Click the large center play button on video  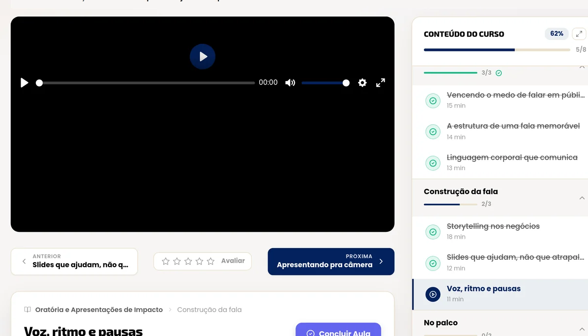coord(202,57)
